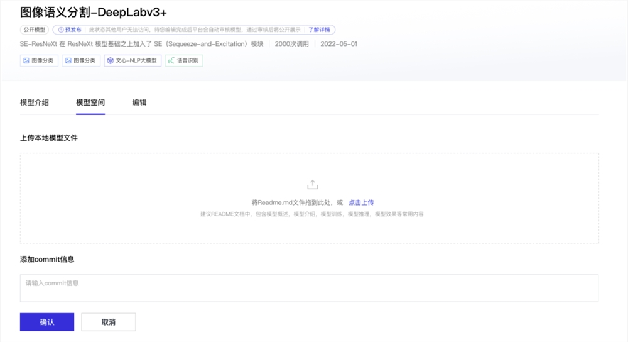The image size is (628, 342).
Task: Open the 了解详情 link
Action: pos(320,30)
